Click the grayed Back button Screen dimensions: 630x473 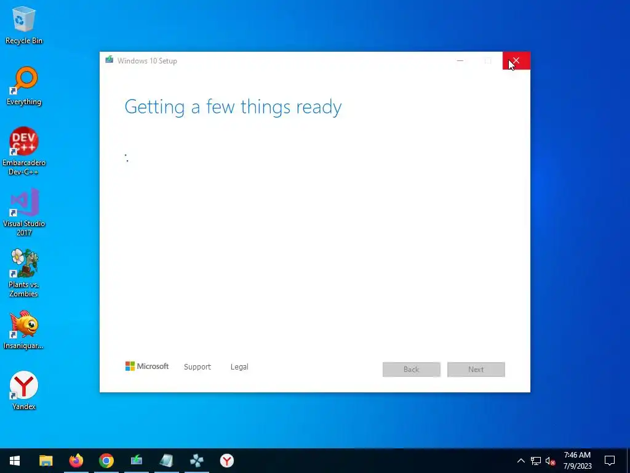click(x=412, y=370)
